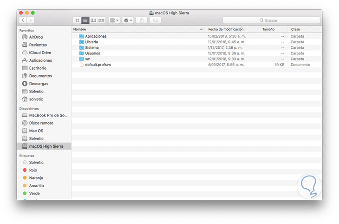Click date 4/09/2017, 6:56 p. m.
This screenshot has width=339, height=224.
pos(226,65)
